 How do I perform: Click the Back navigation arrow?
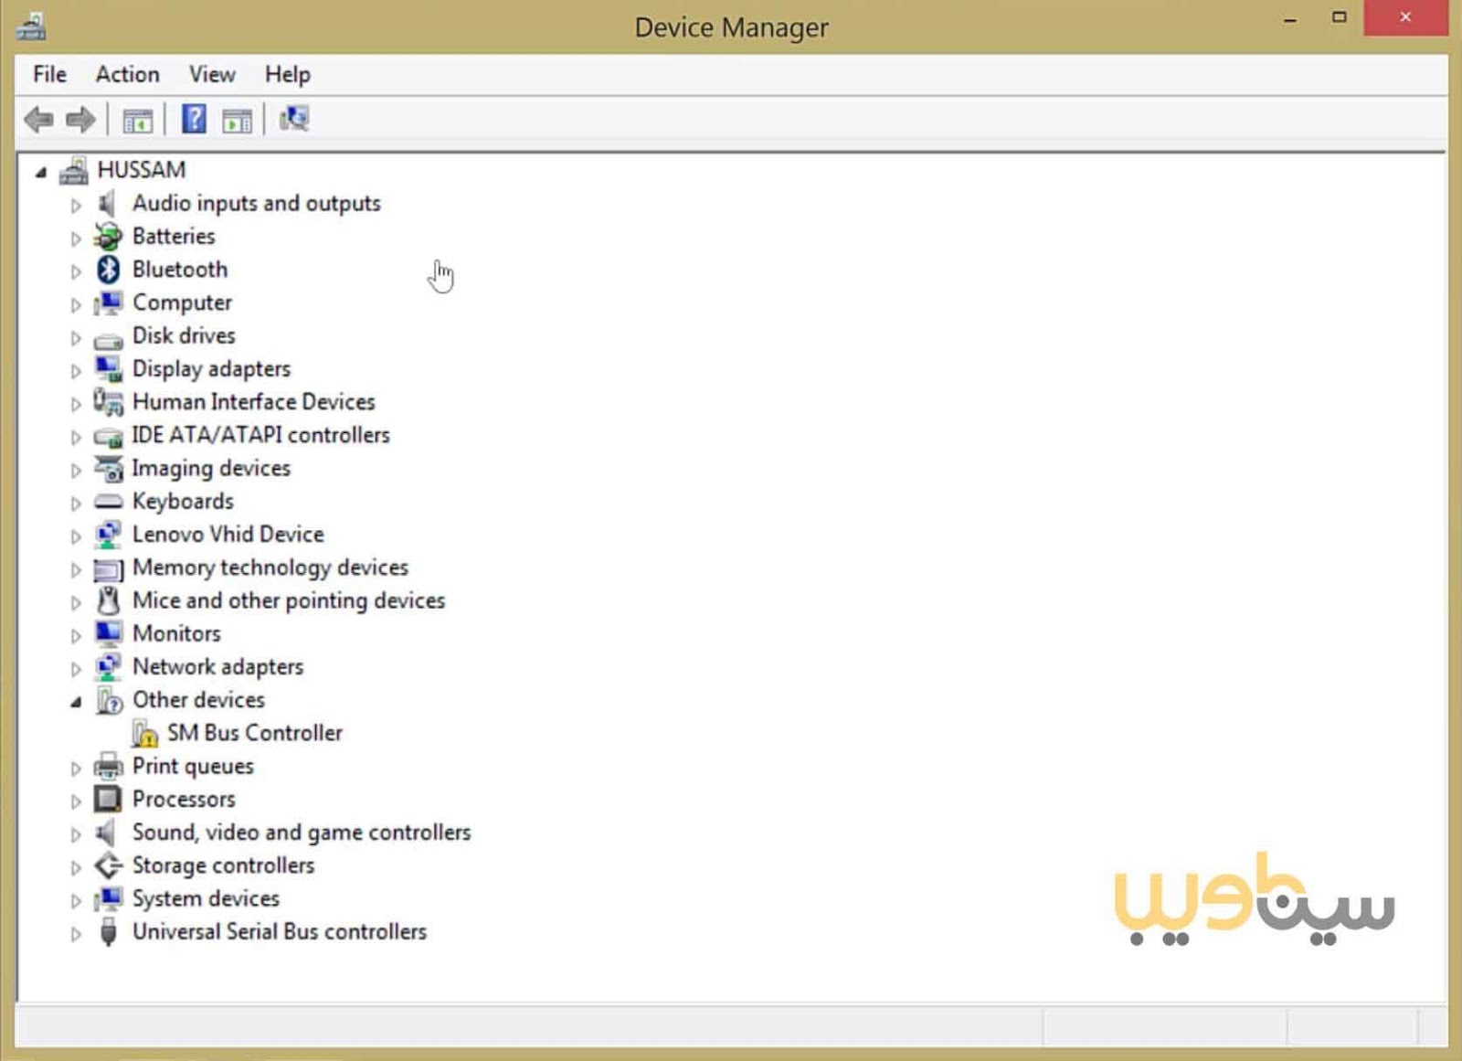pyautogui.click(x=38, y=119)
